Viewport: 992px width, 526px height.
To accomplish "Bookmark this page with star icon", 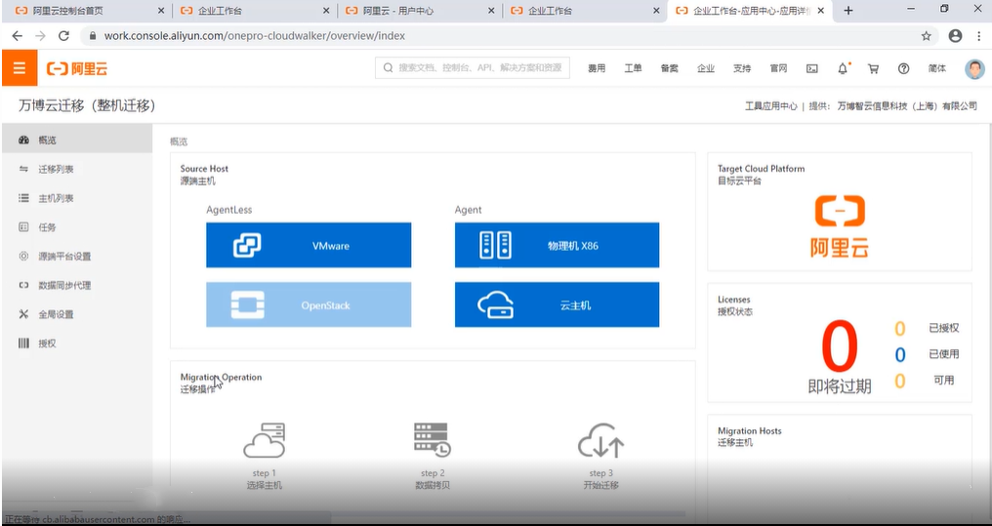I will coord(927,36).
